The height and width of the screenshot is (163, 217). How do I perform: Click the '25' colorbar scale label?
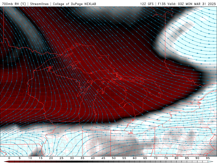62,158
